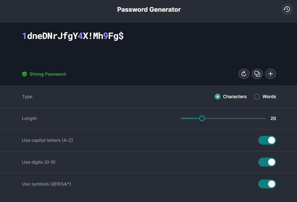The image size is (297, 202).
Task: Copy the generated password using copy icon
Action: point(257,74)
